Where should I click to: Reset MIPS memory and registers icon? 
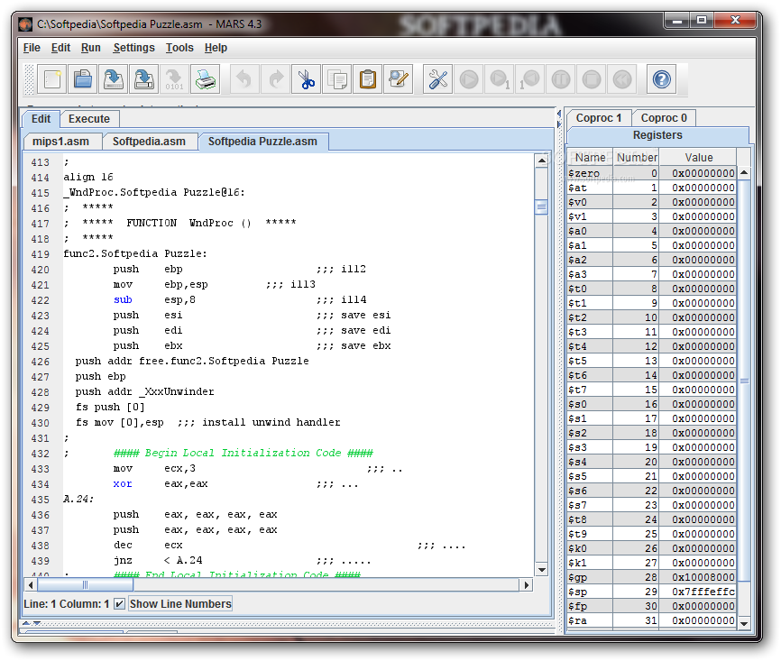coord(622,79)
